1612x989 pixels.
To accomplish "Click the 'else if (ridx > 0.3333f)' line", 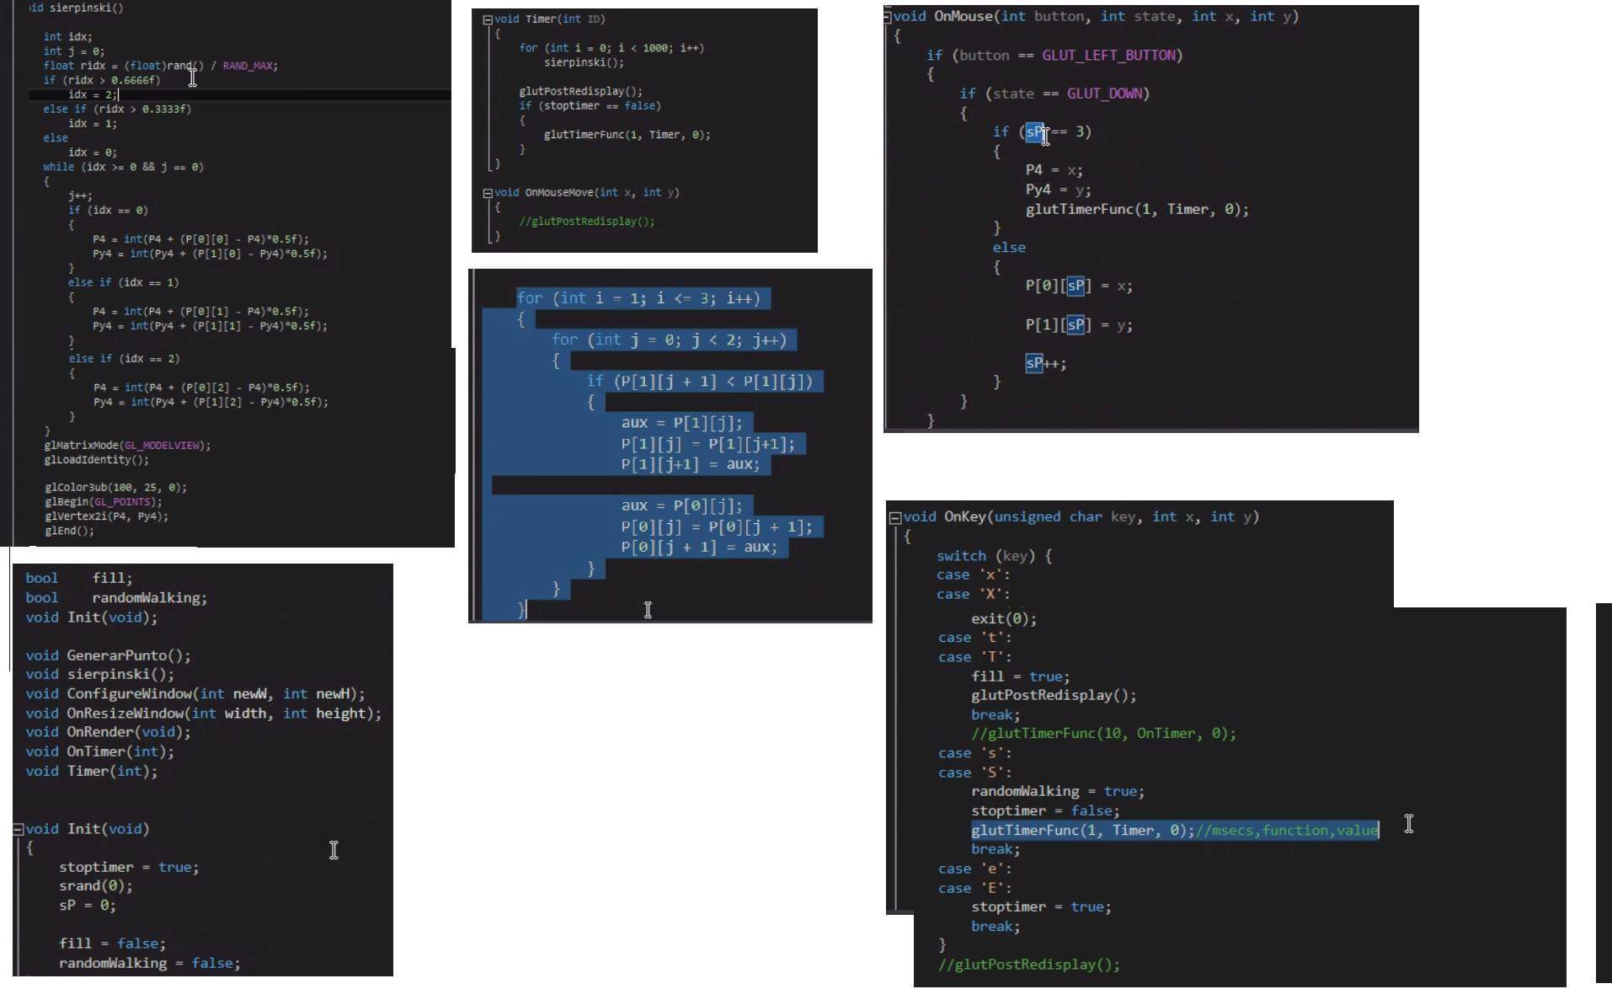I will tap(117, 109).
